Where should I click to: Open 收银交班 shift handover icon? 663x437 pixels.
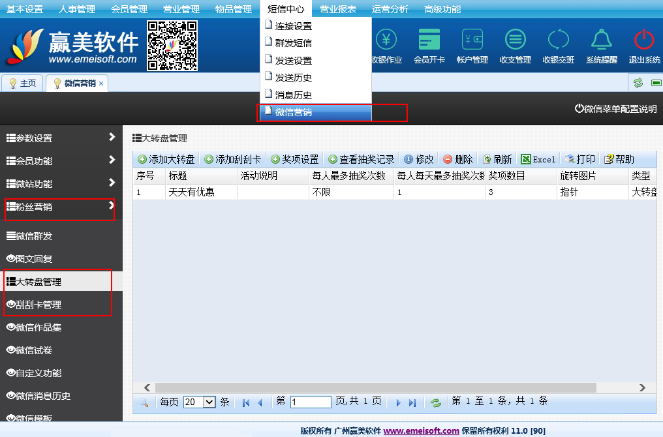tap(558, 40)
